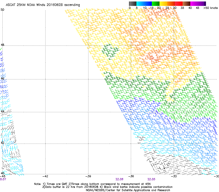The image size is (219, 192).
Task: Select the brown 35-40 knots legend swatch
Action: [186, 4]
